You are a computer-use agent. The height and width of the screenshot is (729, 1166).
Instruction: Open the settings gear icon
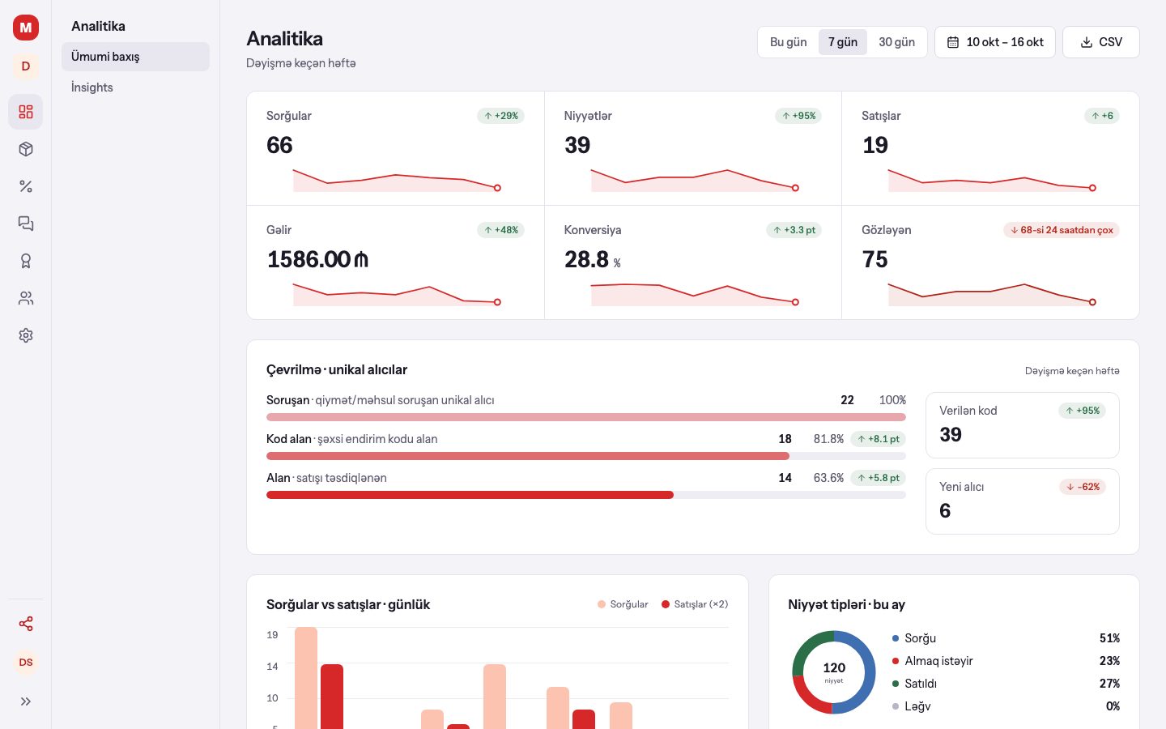pyautogui.click(x=26, y=335)
